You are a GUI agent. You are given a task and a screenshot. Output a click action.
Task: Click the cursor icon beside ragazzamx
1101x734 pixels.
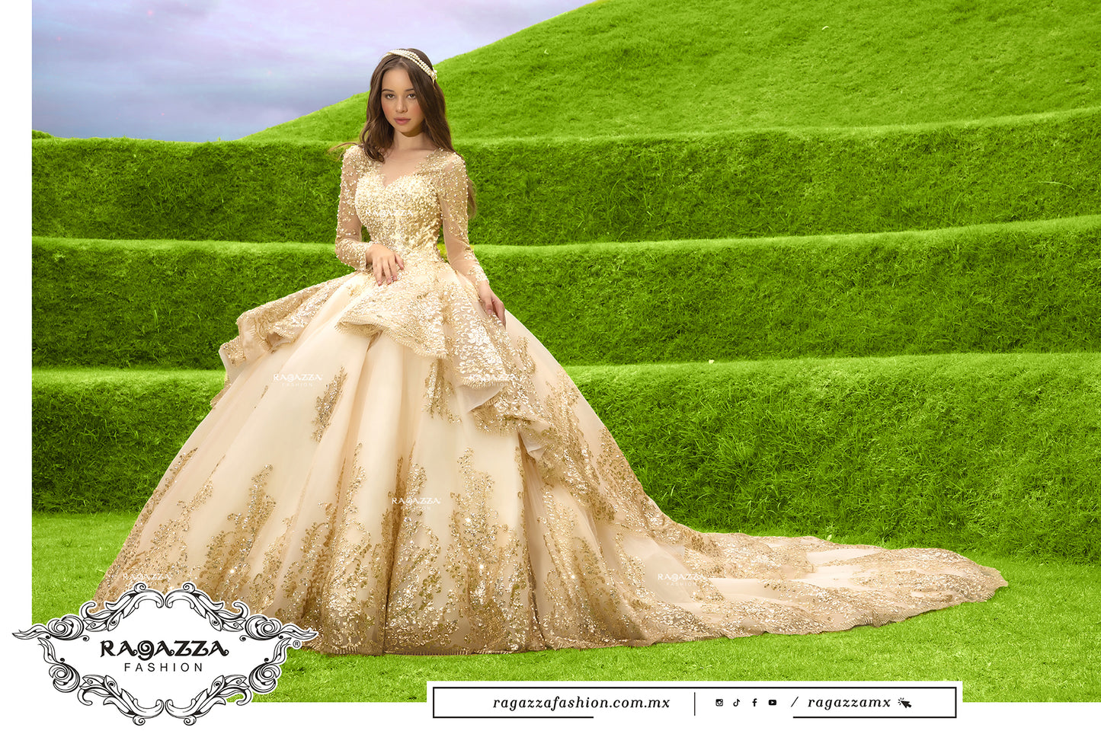(x=904, y=702)
